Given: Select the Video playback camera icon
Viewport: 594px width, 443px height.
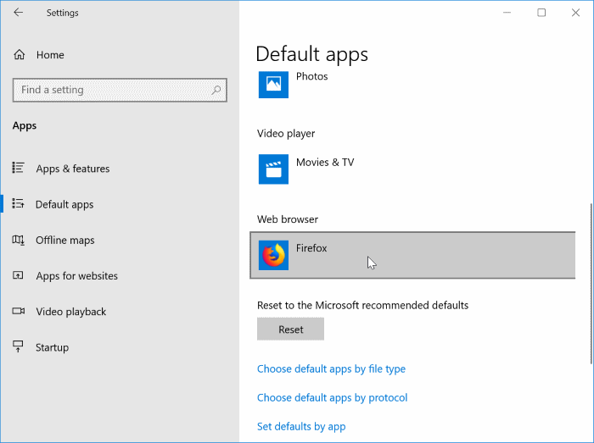Looking at the screenshot, I should (x=18, y=311).
